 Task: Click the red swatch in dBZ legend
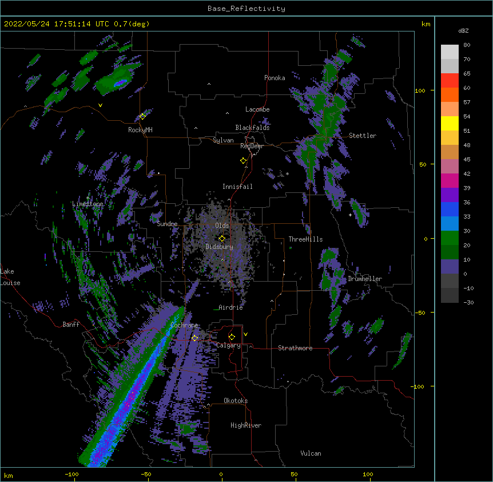coord(450,80)
